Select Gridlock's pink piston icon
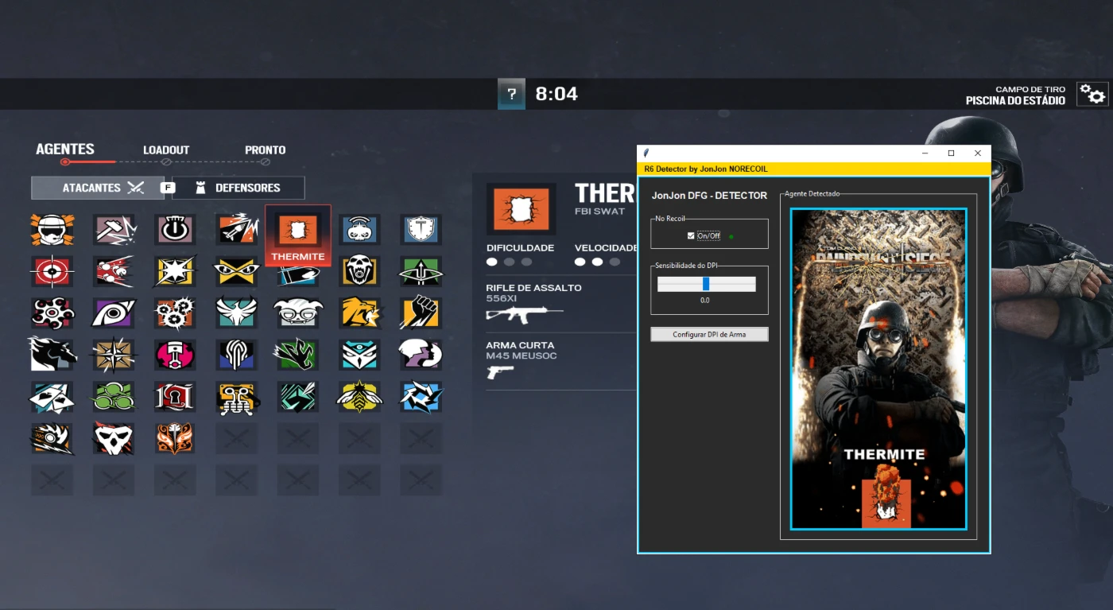 175,355
